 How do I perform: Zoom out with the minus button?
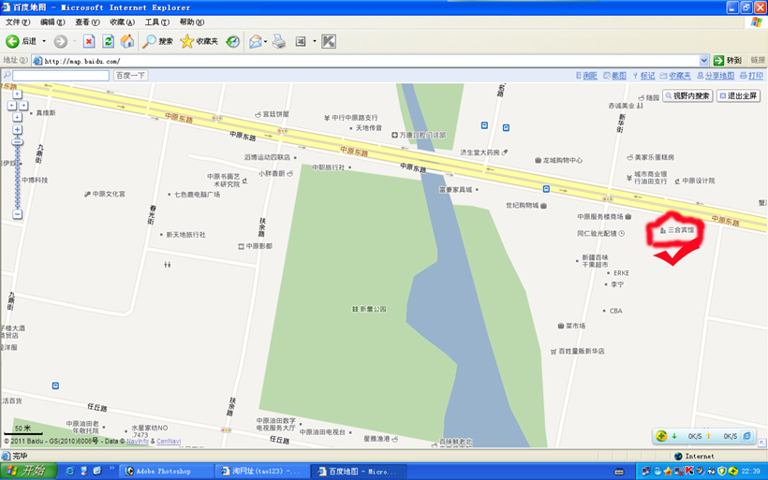[x=17, y=214]
